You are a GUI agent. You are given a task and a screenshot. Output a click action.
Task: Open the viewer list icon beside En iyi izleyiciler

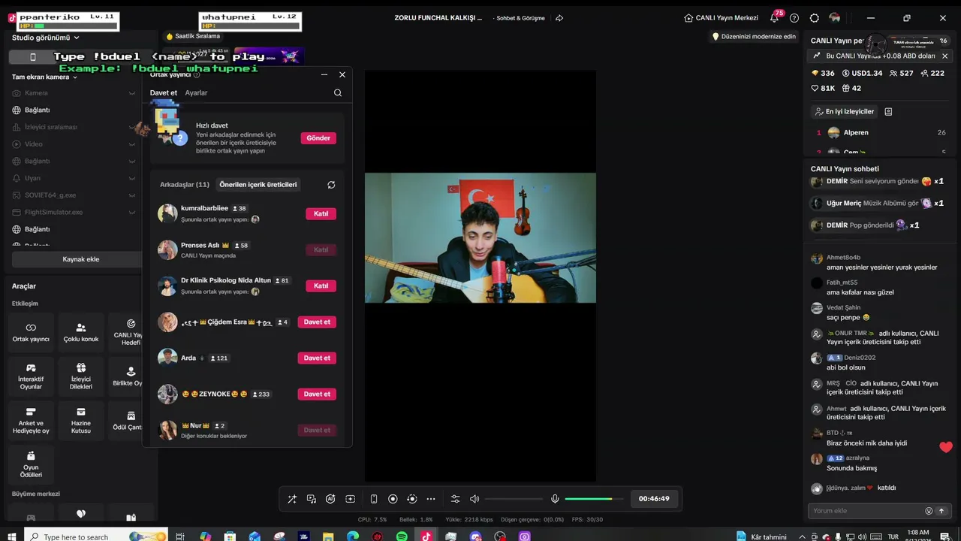click(888, 111)
